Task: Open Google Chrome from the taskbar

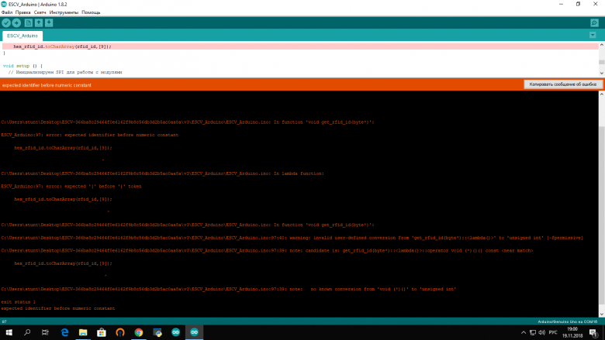Action: point(139,332)
